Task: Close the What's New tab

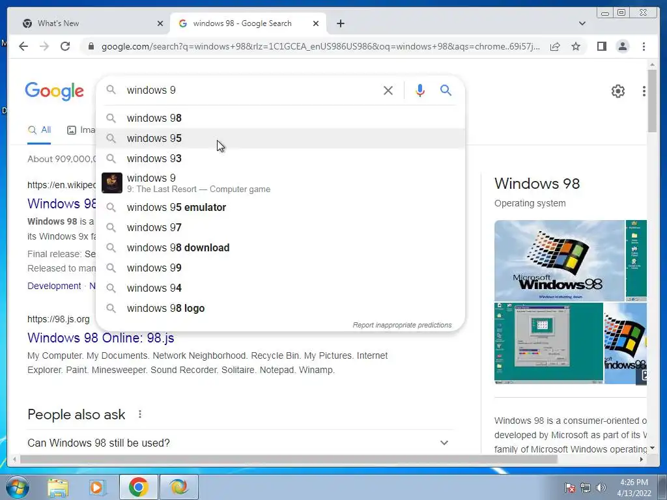Action: (x=160, y=23)
